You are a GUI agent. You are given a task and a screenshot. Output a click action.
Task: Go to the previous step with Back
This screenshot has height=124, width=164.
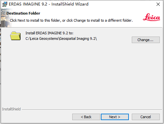click(x=86, y=117)
